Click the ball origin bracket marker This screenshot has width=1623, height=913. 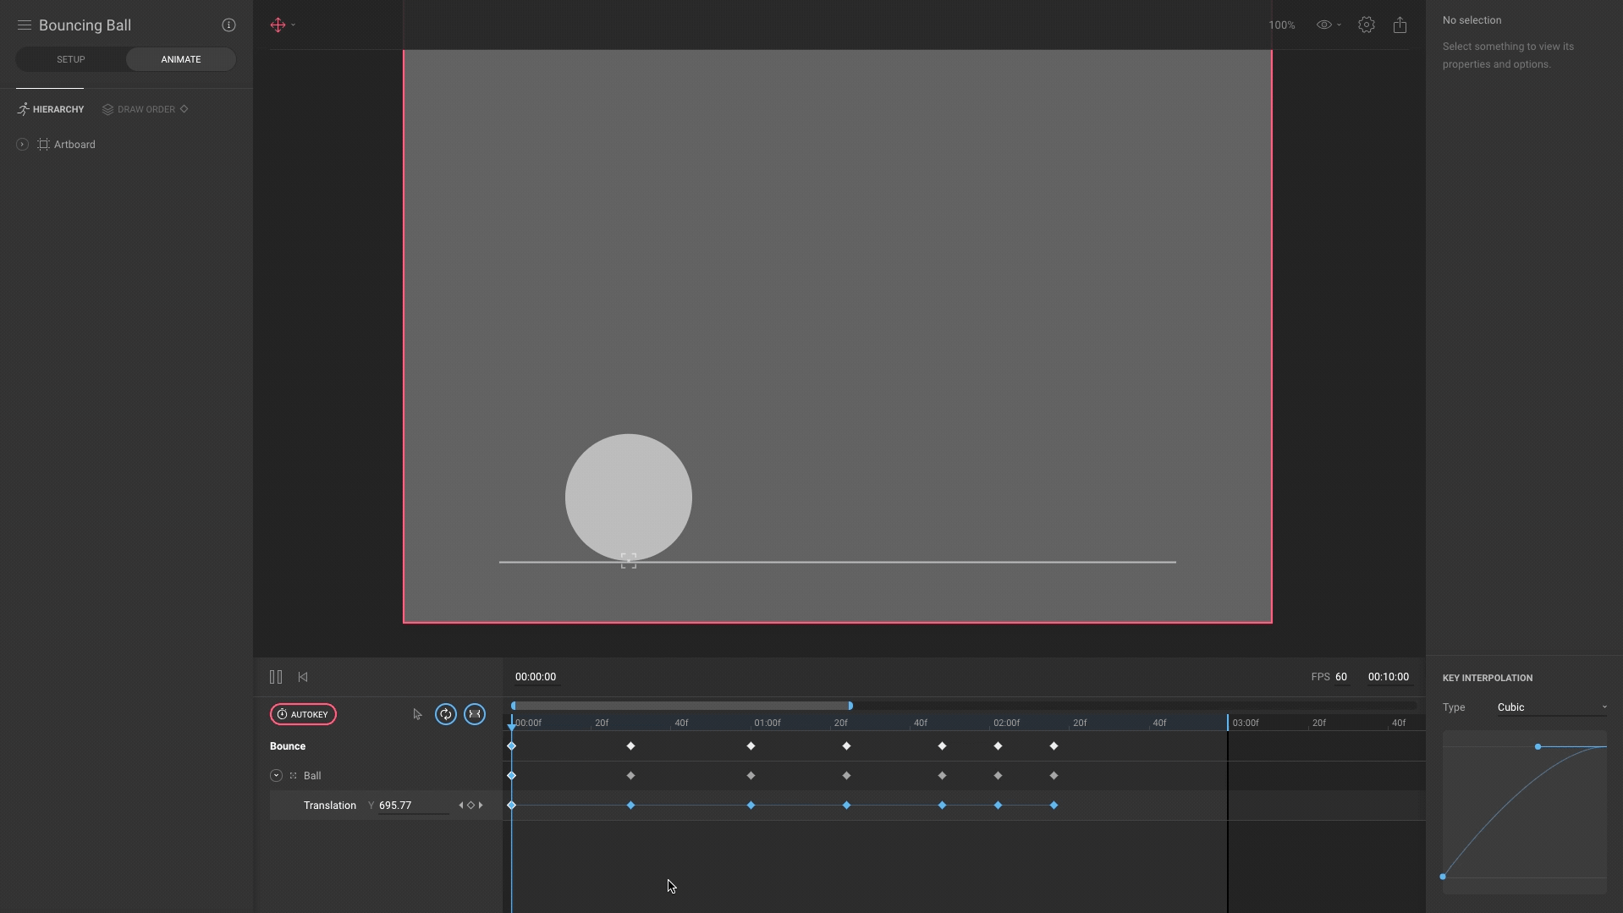click(x=629, y=561)
